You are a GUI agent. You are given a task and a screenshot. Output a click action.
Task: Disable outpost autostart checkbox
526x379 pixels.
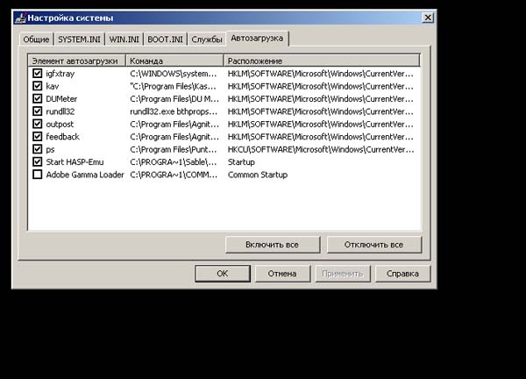tap(37, 125)
